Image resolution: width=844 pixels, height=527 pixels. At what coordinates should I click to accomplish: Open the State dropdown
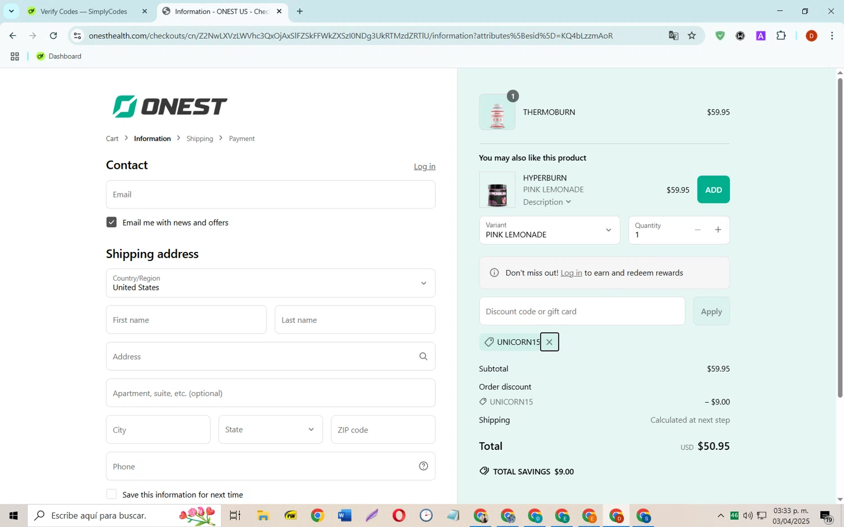(271, 430)
